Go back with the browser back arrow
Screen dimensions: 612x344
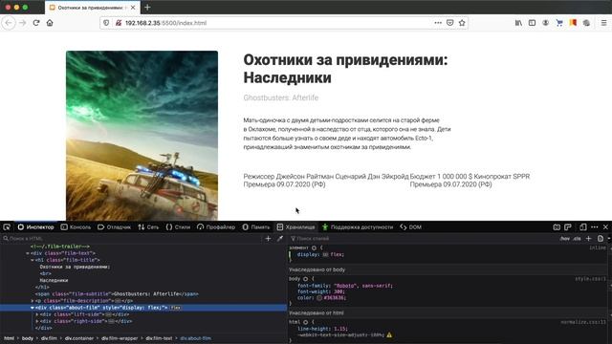tap(9, 23)
